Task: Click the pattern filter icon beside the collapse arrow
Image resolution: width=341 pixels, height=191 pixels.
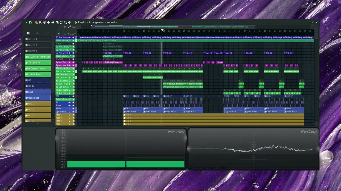Action: [x=74, y=27]
